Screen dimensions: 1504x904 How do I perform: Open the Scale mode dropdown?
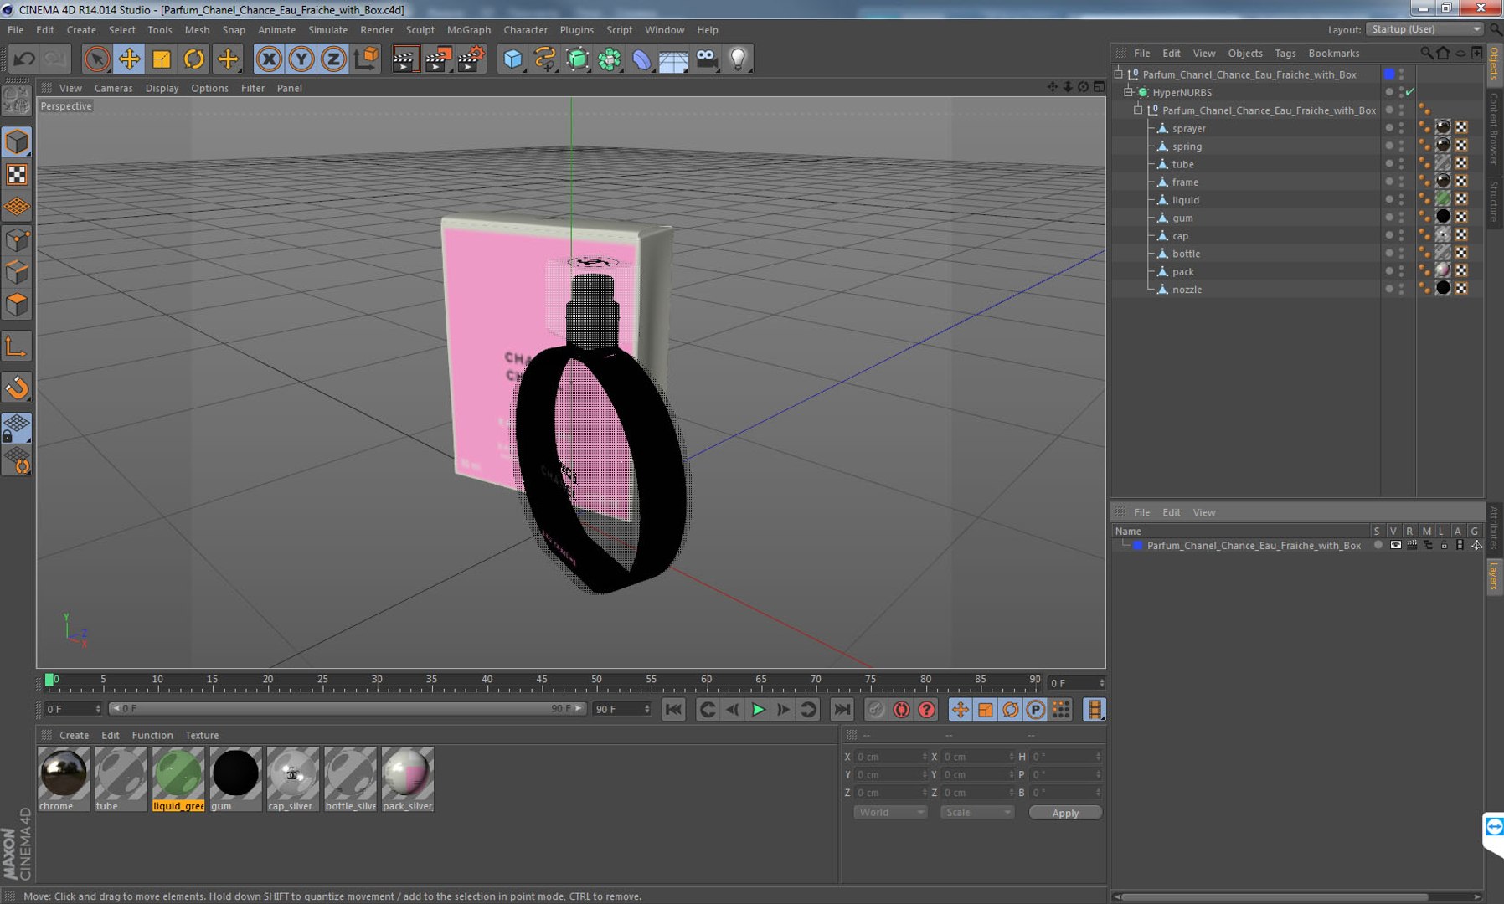click(976, 813)
